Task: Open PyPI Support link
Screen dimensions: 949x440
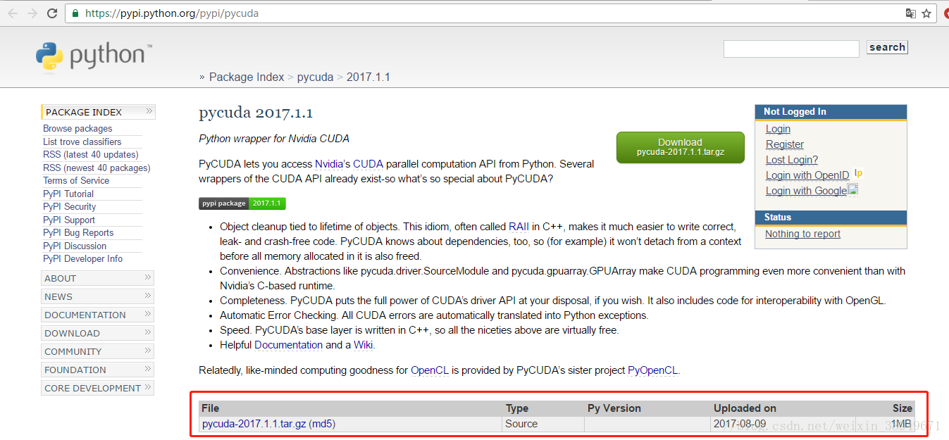Action: coord(69,220)
